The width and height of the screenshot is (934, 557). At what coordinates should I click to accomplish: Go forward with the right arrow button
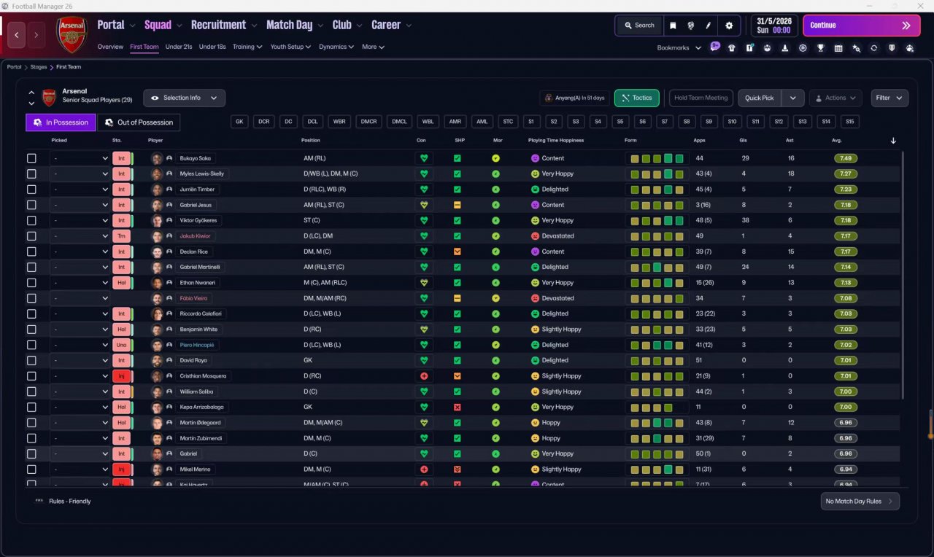point(36,34)
